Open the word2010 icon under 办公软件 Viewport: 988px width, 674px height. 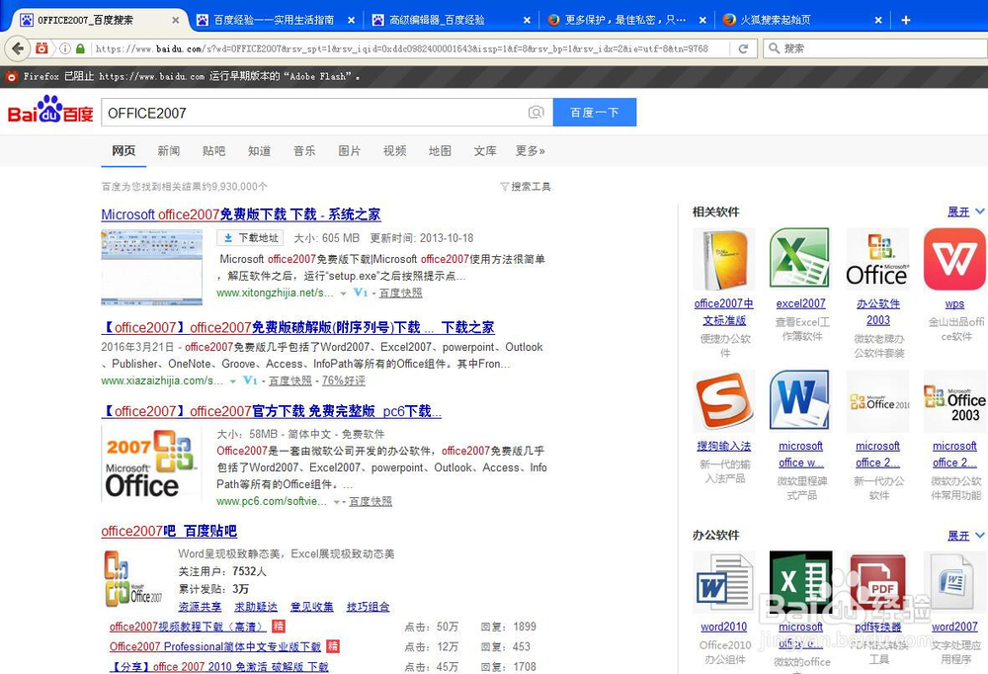[x=724, y=583]
